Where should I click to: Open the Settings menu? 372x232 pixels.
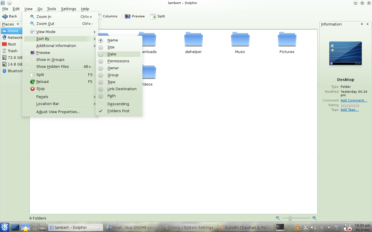tap(68, 9)
